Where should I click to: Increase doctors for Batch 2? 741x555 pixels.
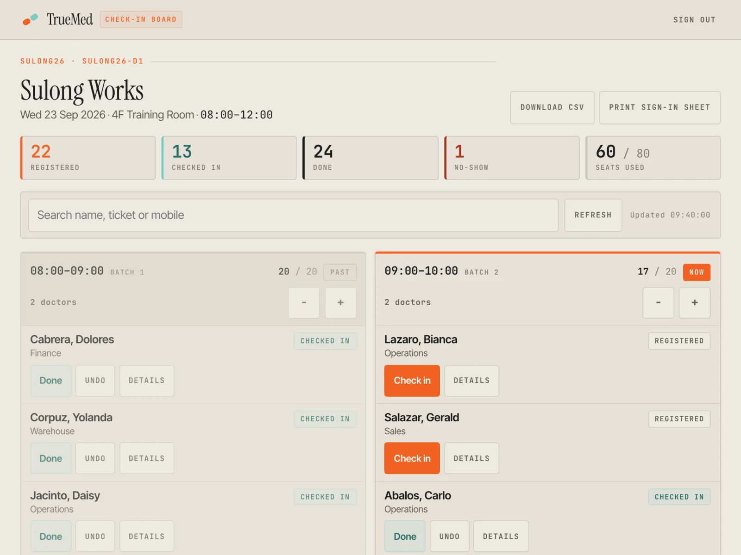pyautogui.click(x=695, y=302)
